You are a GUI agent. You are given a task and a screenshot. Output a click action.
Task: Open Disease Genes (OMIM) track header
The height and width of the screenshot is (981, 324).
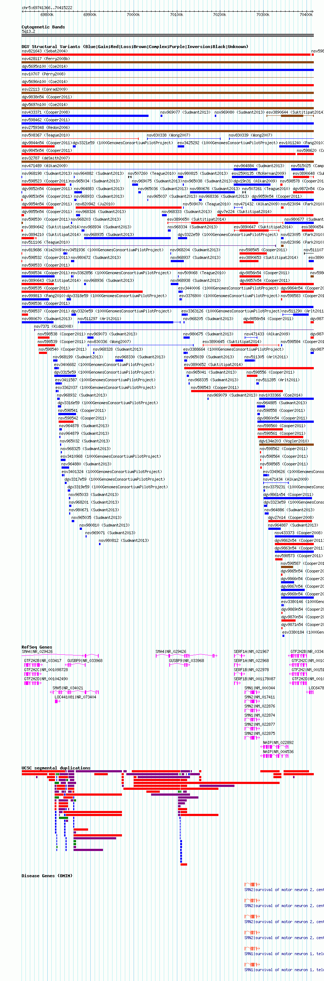coord(47,875)
